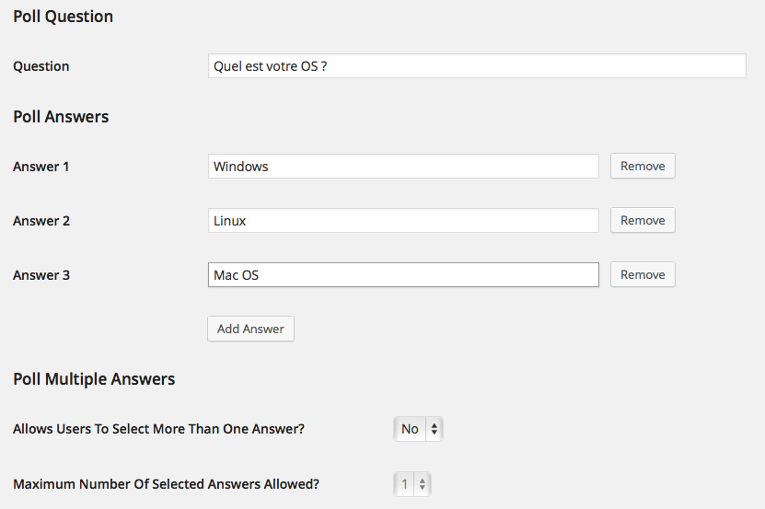Click the 'Poll Question' section heading
This screenshot has width=765, height=509.
point(64,17)
